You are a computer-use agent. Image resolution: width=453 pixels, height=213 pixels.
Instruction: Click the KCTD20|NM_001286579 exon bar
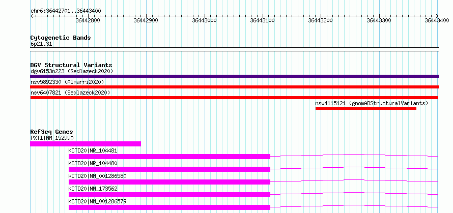pos(169,207)
